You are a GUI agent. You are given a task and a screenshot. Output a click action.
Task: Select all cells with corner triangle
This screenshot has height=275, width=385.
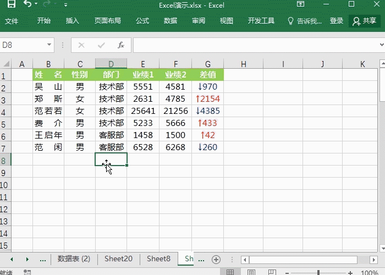(x=6, y=64)
